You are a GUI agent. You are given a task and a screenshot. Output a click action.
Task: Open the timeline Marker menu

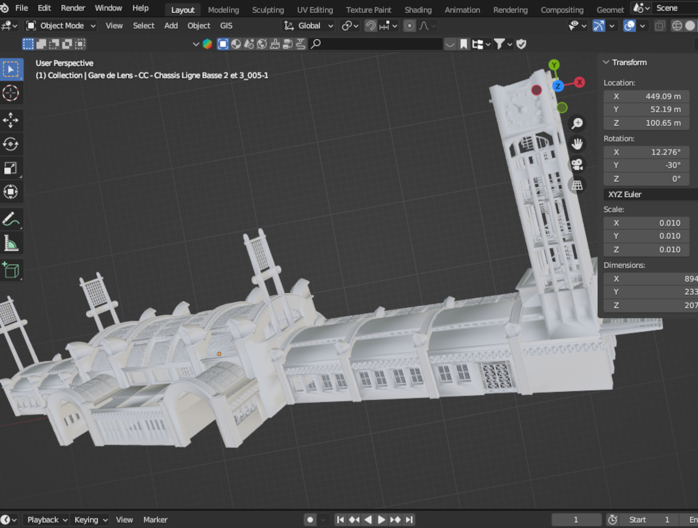[x=155, y=520]
